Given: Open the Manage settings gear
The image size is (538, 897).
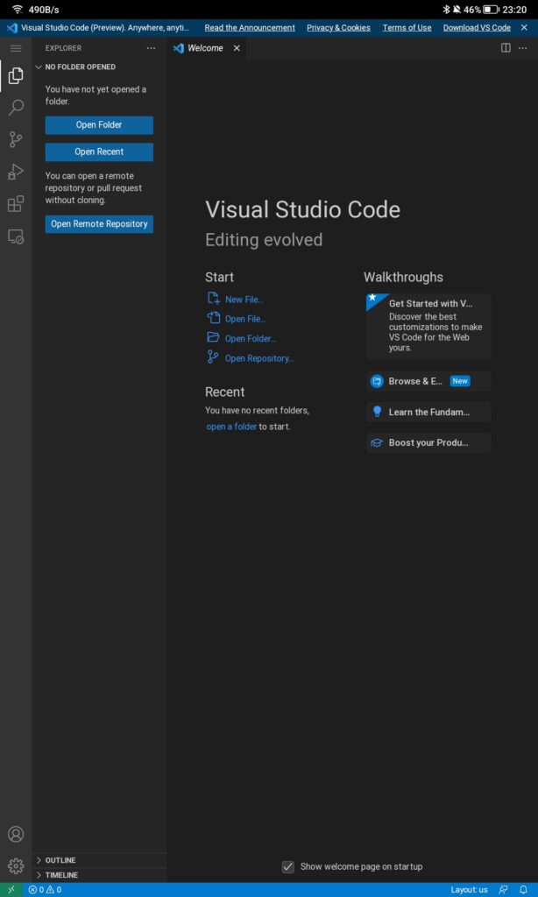Looking at the screenshot, I should tap(15, 865).
